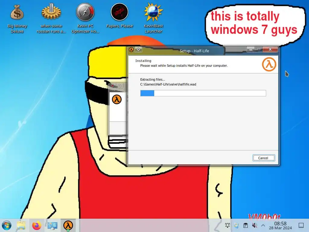Click diamond pin button in Setup title bar

point(138,49)
